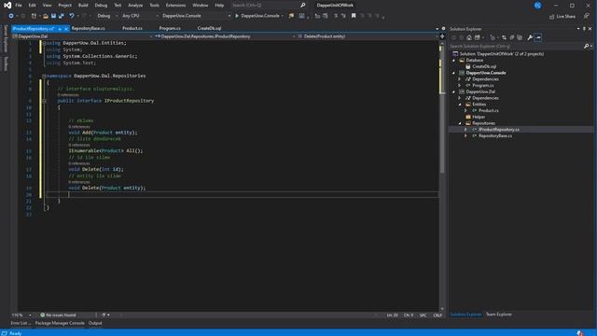
Task: Select the Helper folder in Solution Explorer
Action: pyautogui.click(x=479, y=117)
